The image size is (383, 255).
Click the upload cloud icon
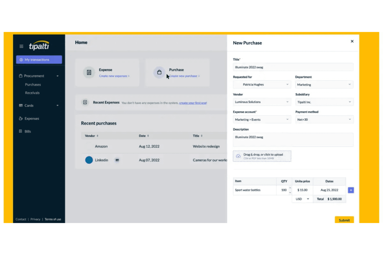tap(238, 156)
